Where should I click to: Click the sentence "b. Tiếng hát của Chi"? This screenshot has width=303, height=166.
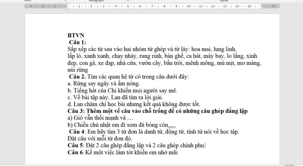pyautogui.click(x=123, y=91)
